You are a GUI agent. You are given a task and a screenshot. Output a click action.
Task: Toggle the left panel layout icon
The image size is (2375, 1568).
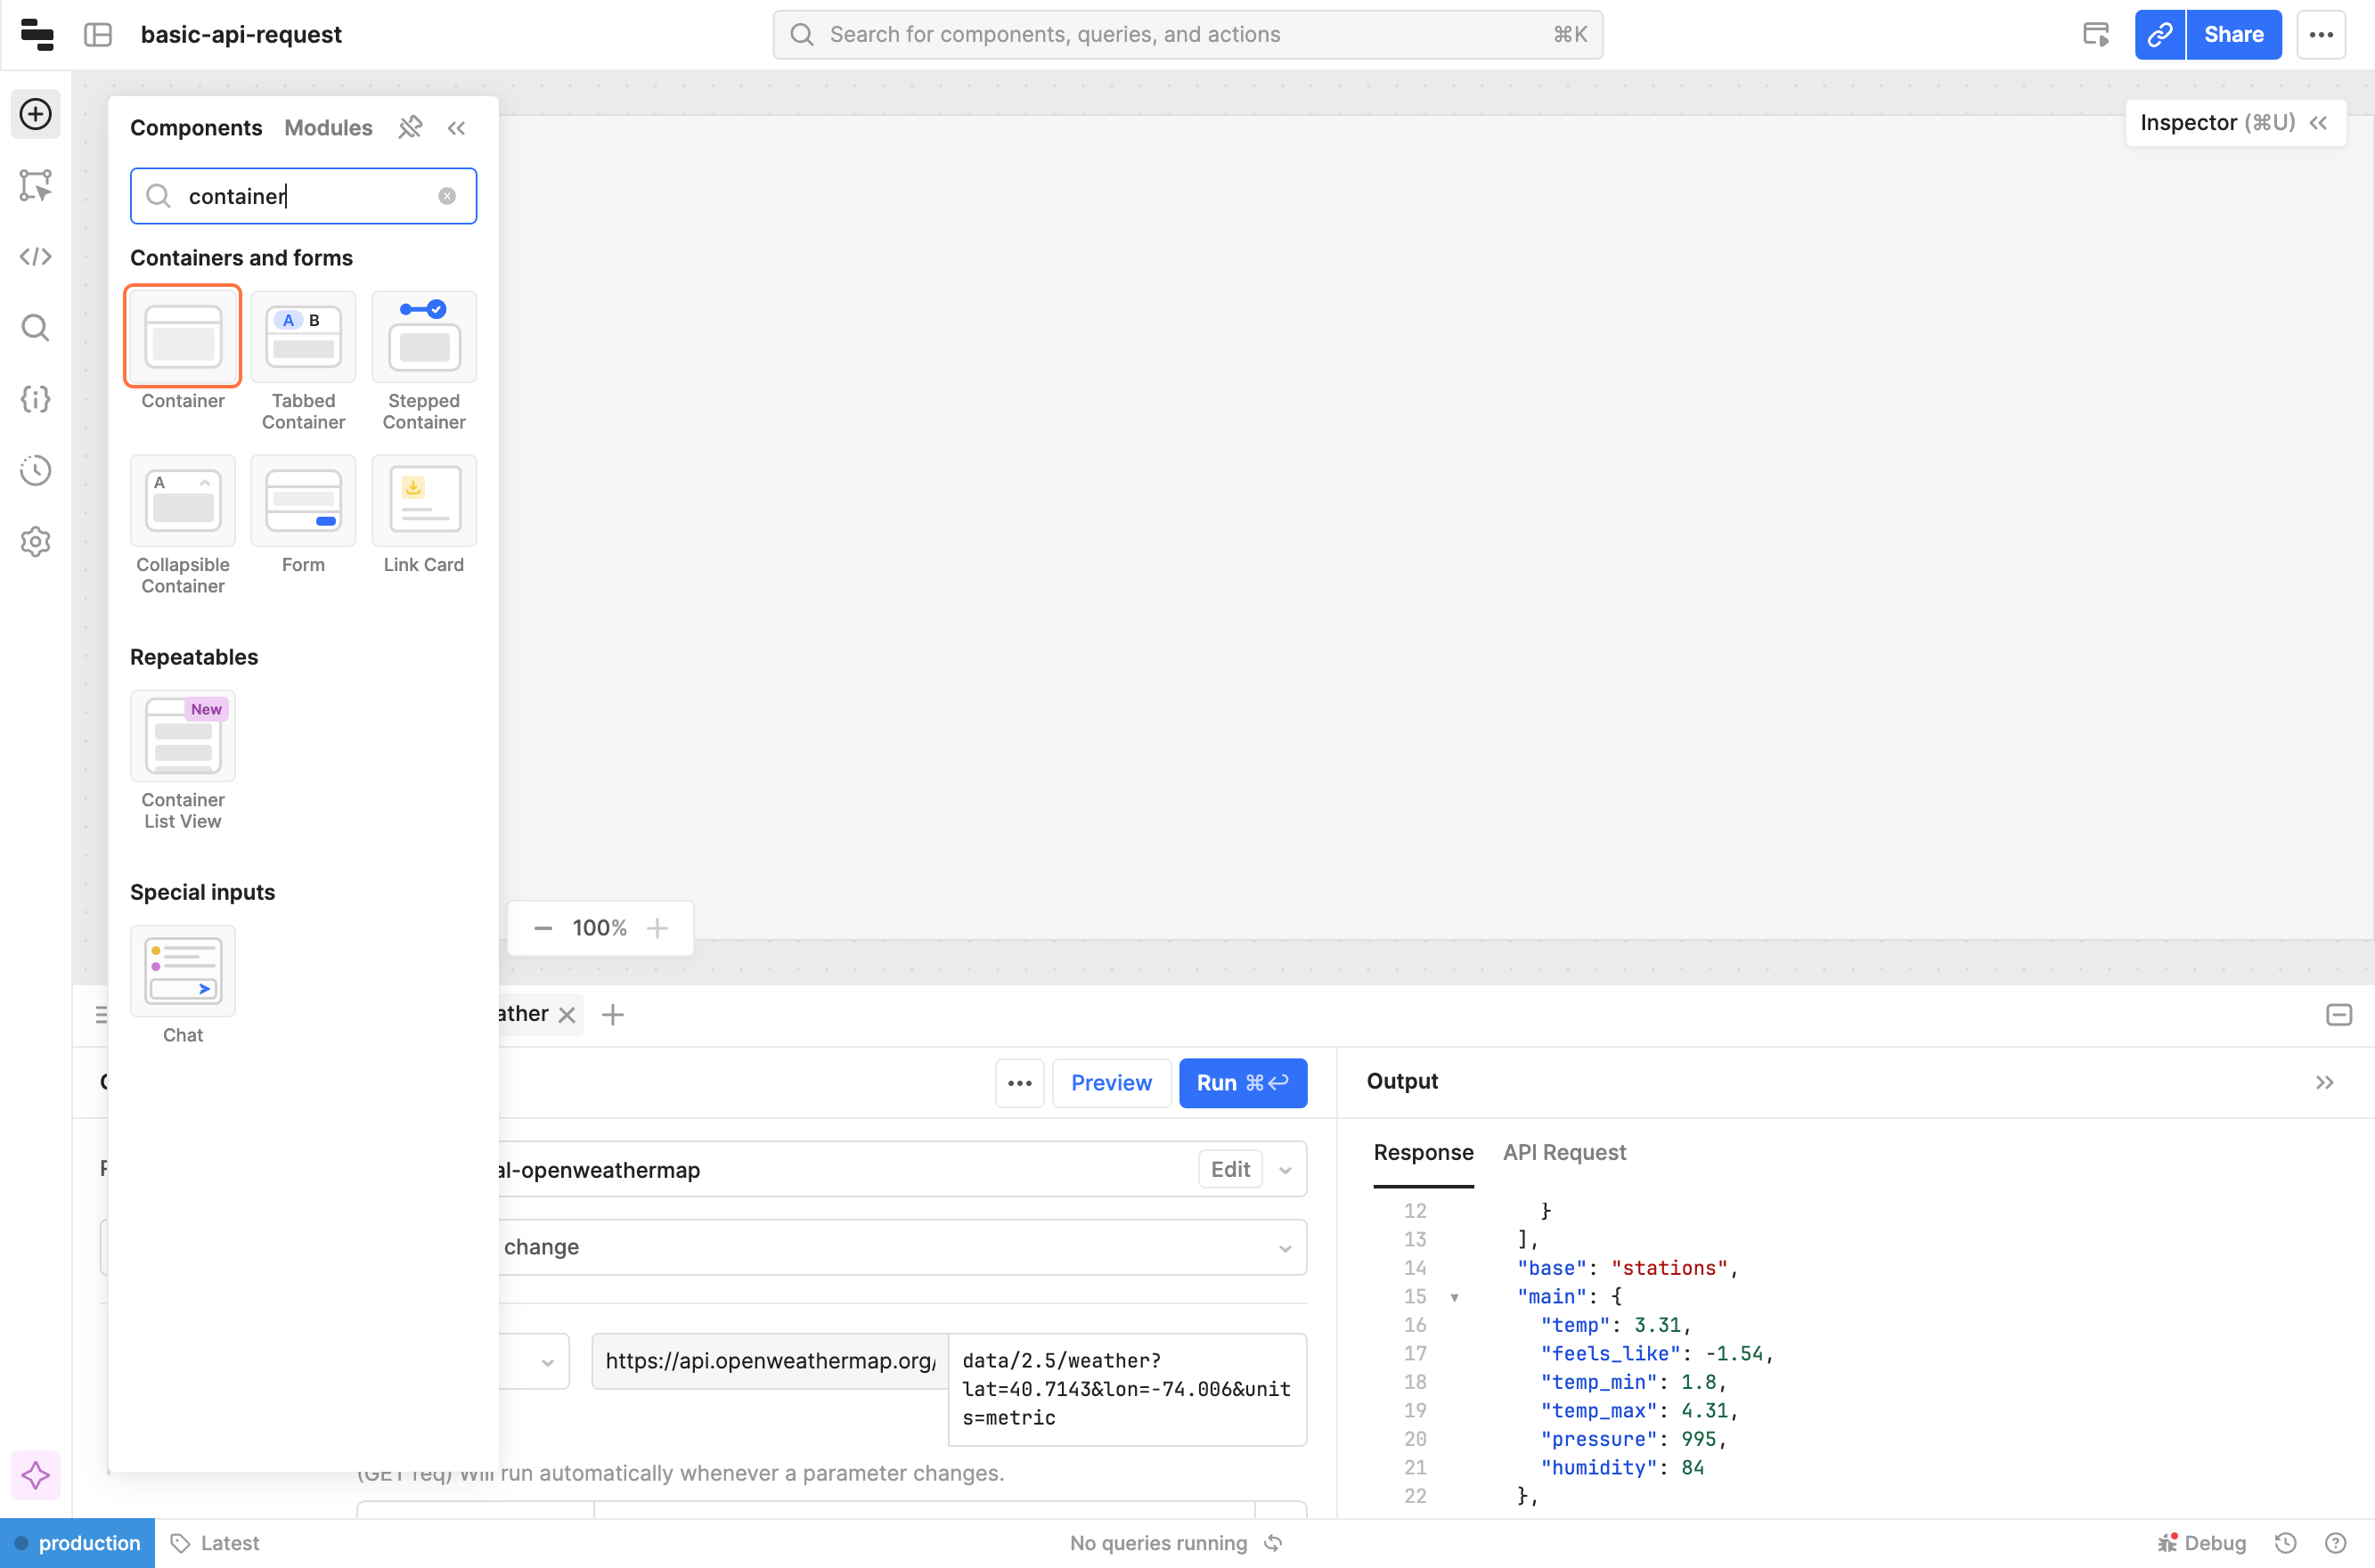(98, 35)
